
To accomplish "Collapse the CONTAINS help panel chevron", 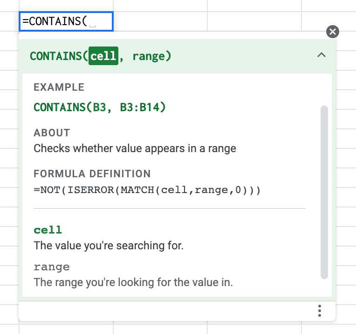I will point(321,55).
